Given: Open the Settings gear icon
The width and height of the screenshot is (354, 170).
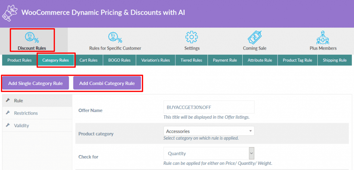Looking at the screenshot, I should tap(192, 37).
